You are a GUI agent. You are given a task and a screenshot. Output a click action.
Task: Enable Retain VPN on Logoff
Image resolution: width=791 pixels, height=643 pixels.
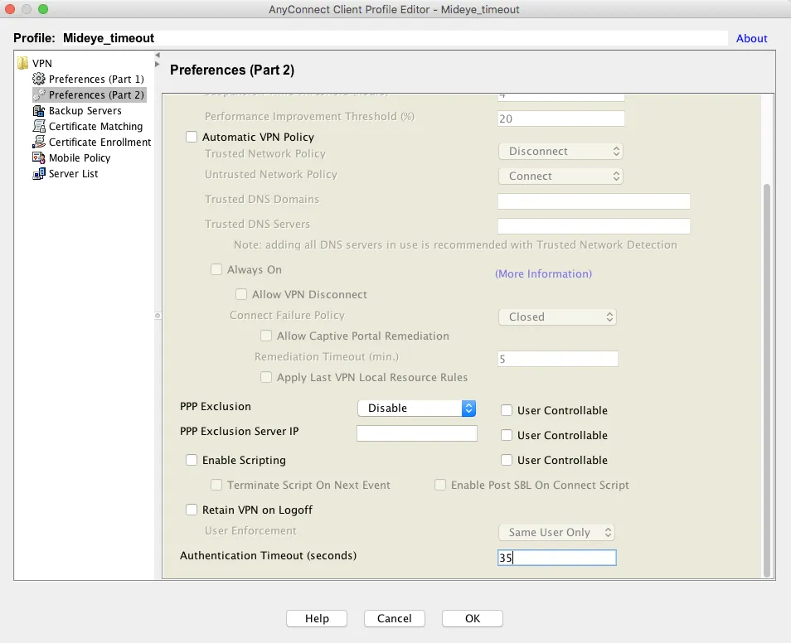coord(192,510)
